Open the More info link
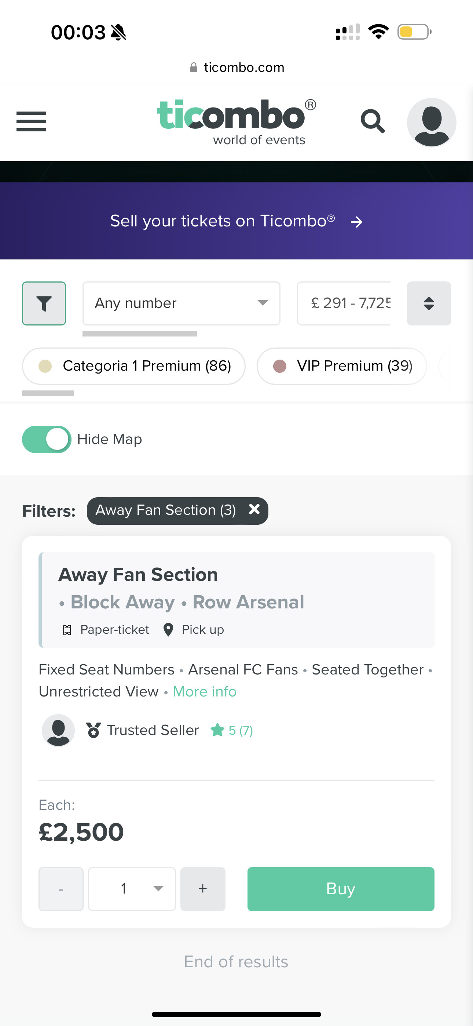This screenshot has height=1026, width=473. tap(205, 691)
